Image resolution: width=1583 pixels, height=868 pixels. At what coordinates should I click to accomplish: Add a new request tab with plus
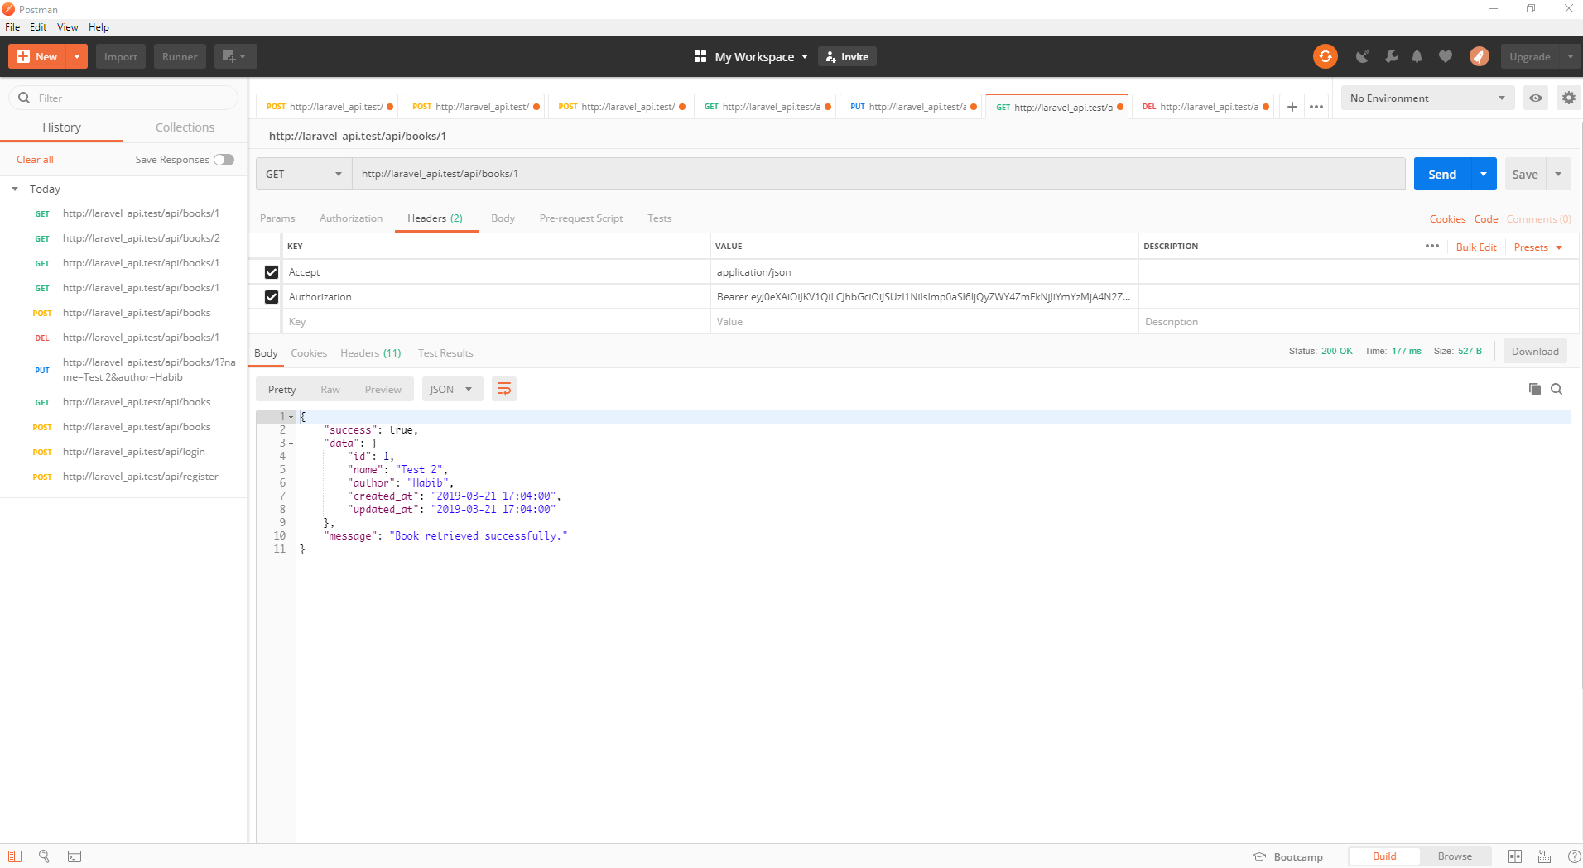pyautogui.click(x=1292, y=107)
